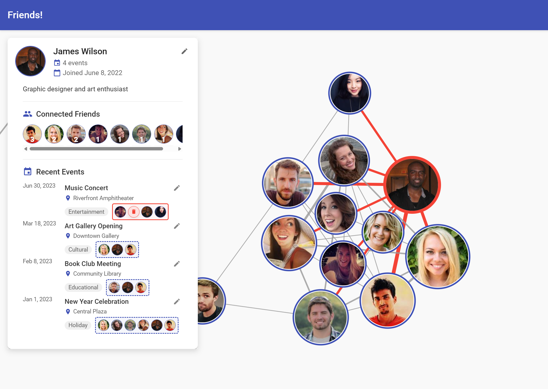Viewport: 548px width, 389px height.
Task: Edit the Music Concert event
Action: 177,188
